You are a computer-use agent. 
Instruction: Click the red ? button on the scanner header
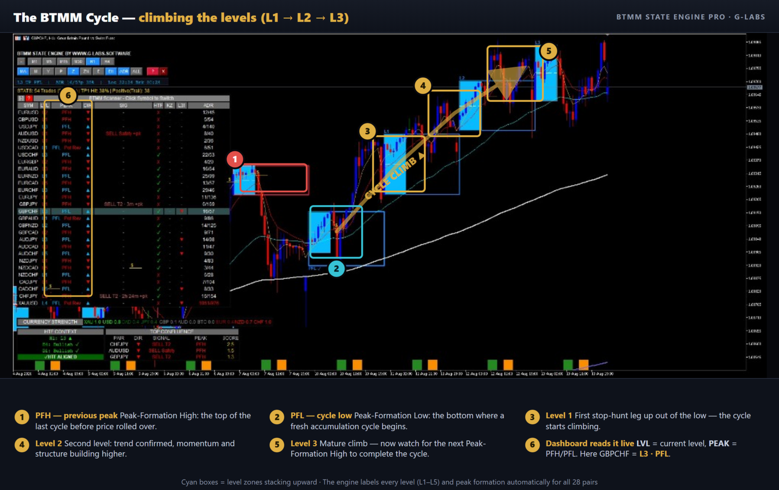point(29,98)
